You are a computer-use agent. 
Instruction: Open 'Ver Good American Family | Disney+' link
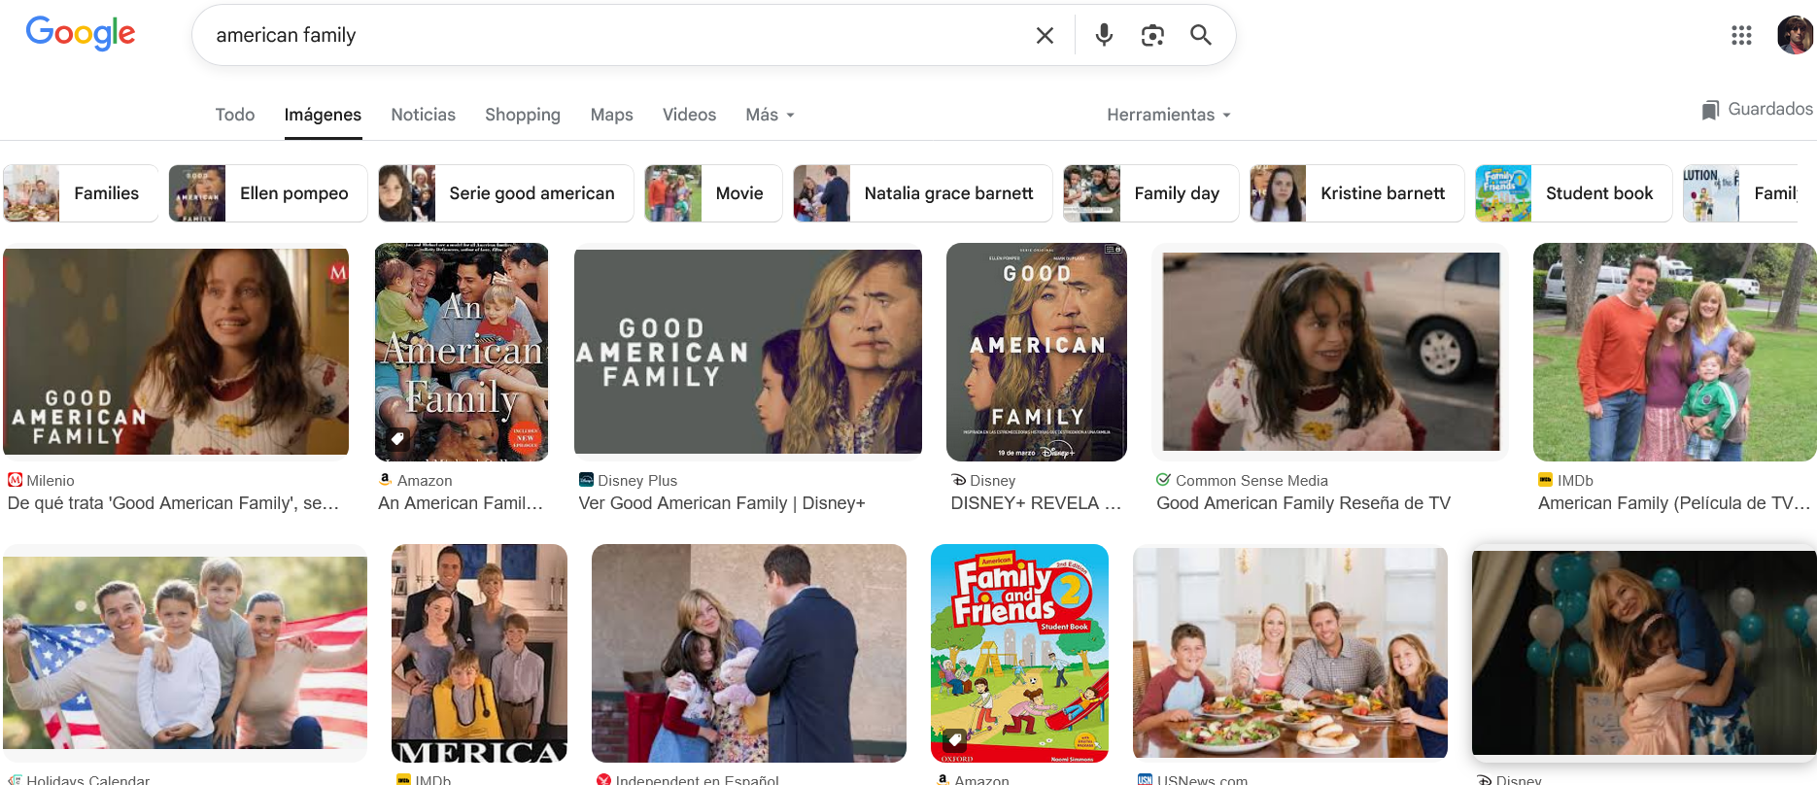[722, 503]
